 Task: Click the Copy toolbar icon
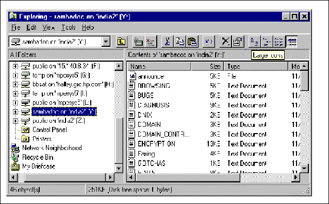click(x=180, y=42)
